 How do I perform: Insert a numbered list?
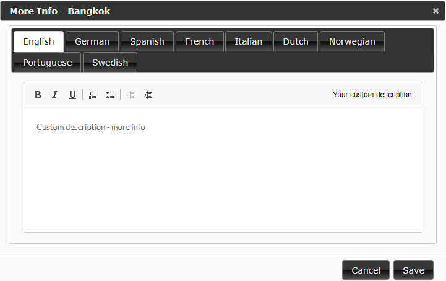point(93,95)
